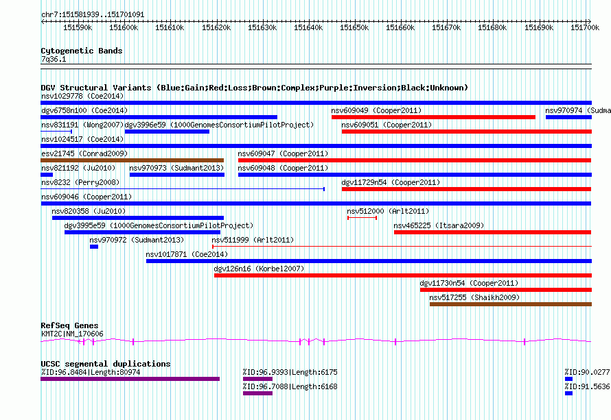The width and height of the screenshot is (611, 420).
Task: Click nsv970974 gain variant label
Action: [x=578, y=110]
